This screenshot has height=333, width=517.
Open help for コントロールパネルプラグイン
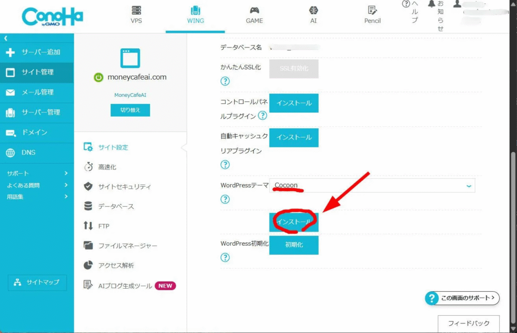(263, 116)
